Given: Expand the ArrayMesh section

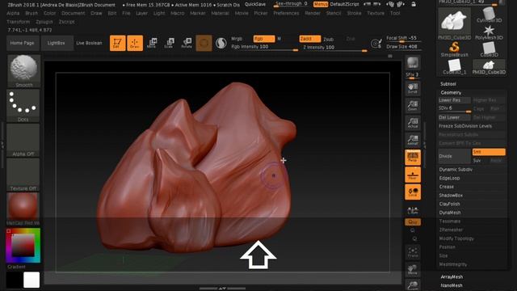Looking at the screenshot, I should point(452,276).
